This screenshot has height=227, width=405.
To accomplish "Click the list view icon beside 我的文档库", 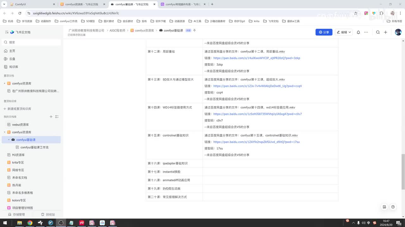I will pyautogui.click(x=57, y=117).
